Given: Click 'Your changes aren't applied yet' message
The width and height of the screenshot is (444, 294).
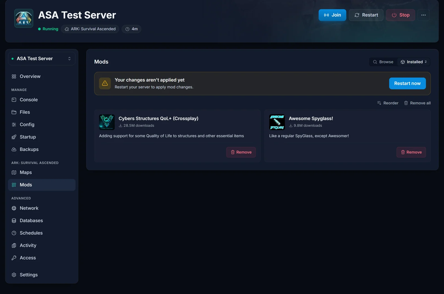Looking at the screenshot, I should pyautogui.click(x=150, y=80).
